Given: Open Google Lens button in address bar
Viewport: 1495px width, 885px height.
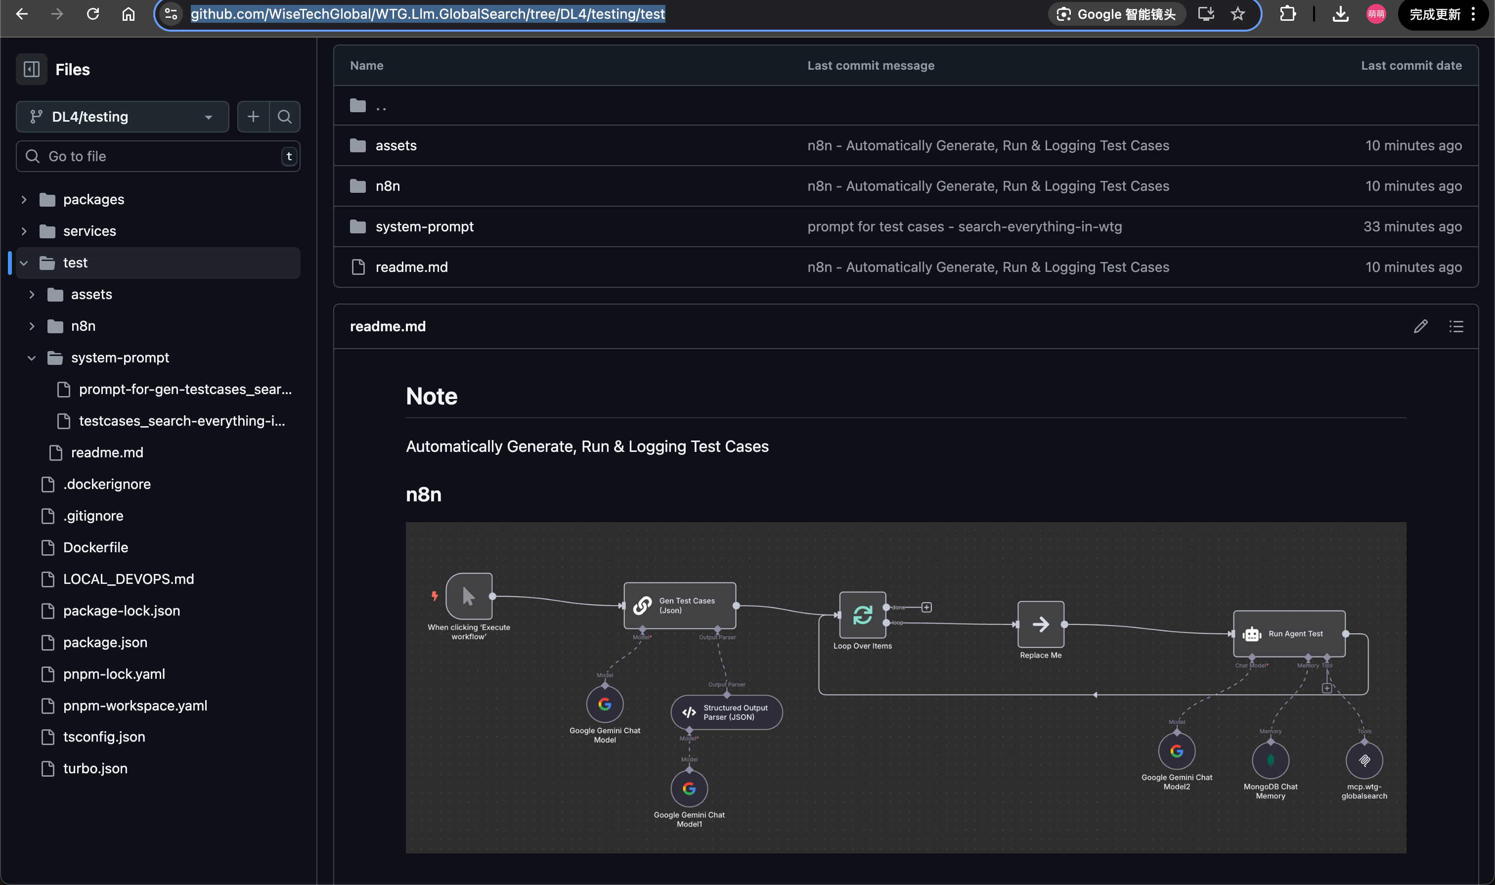Looking at the screenshot, I should (1116, 14).
